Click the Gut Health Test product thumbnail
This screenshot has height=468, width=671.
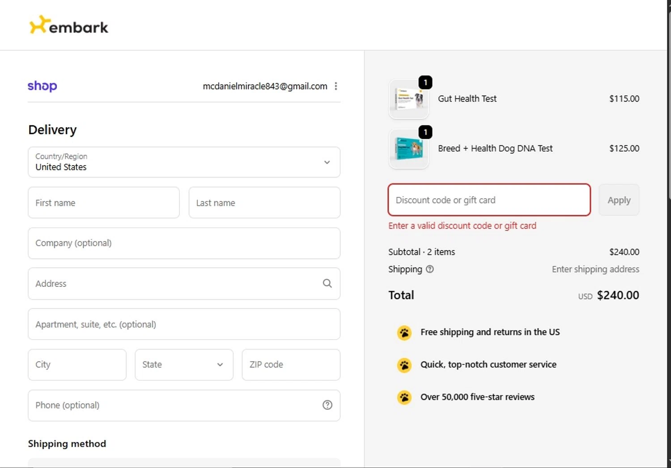coord(409,99)
